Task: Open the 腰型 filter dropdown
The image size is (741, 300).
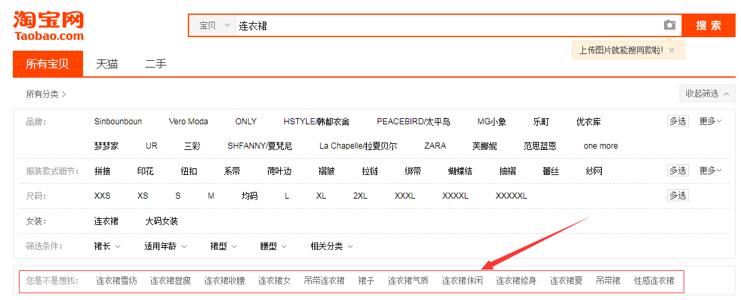Action: pos(273,246)
